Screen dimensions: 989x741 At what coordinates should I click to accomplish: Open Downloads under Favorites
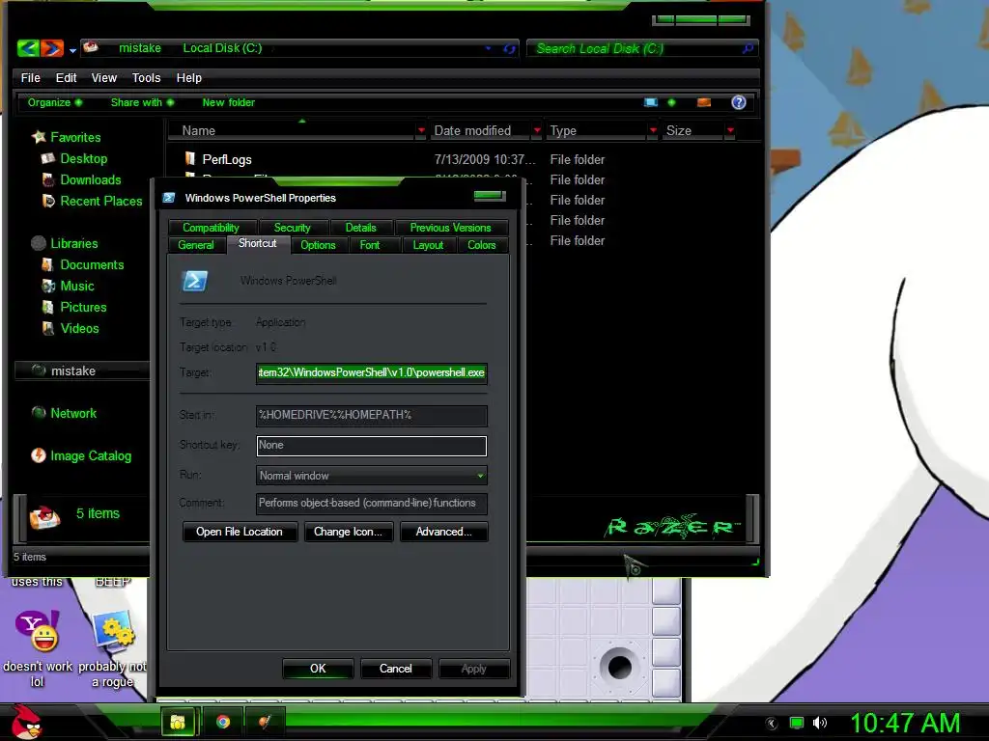coord(90,180)
